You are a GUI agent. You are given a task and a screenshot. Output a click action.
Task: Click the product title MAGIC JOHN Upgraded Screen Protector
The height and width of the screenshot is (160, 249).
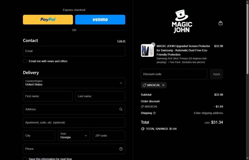coord(183,50)
